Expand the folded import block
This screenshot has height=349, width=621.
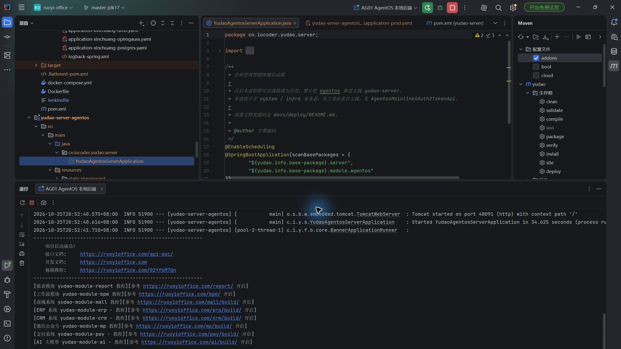coord(220,51)
